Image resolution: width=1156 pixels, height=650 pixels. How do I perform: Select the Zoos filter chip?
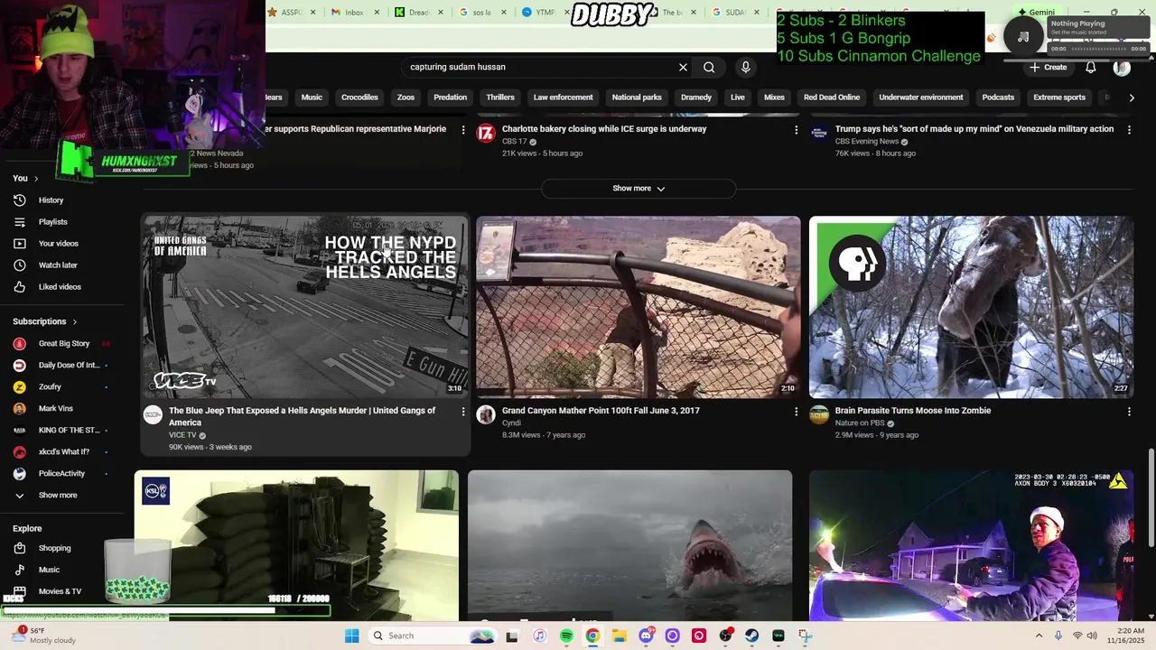coord(406,97)
